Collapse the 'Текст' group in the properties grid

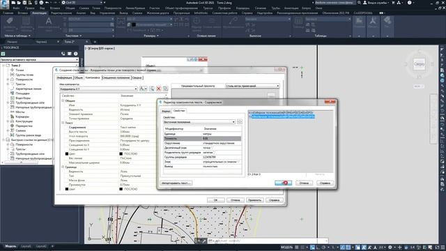(63, 123)
